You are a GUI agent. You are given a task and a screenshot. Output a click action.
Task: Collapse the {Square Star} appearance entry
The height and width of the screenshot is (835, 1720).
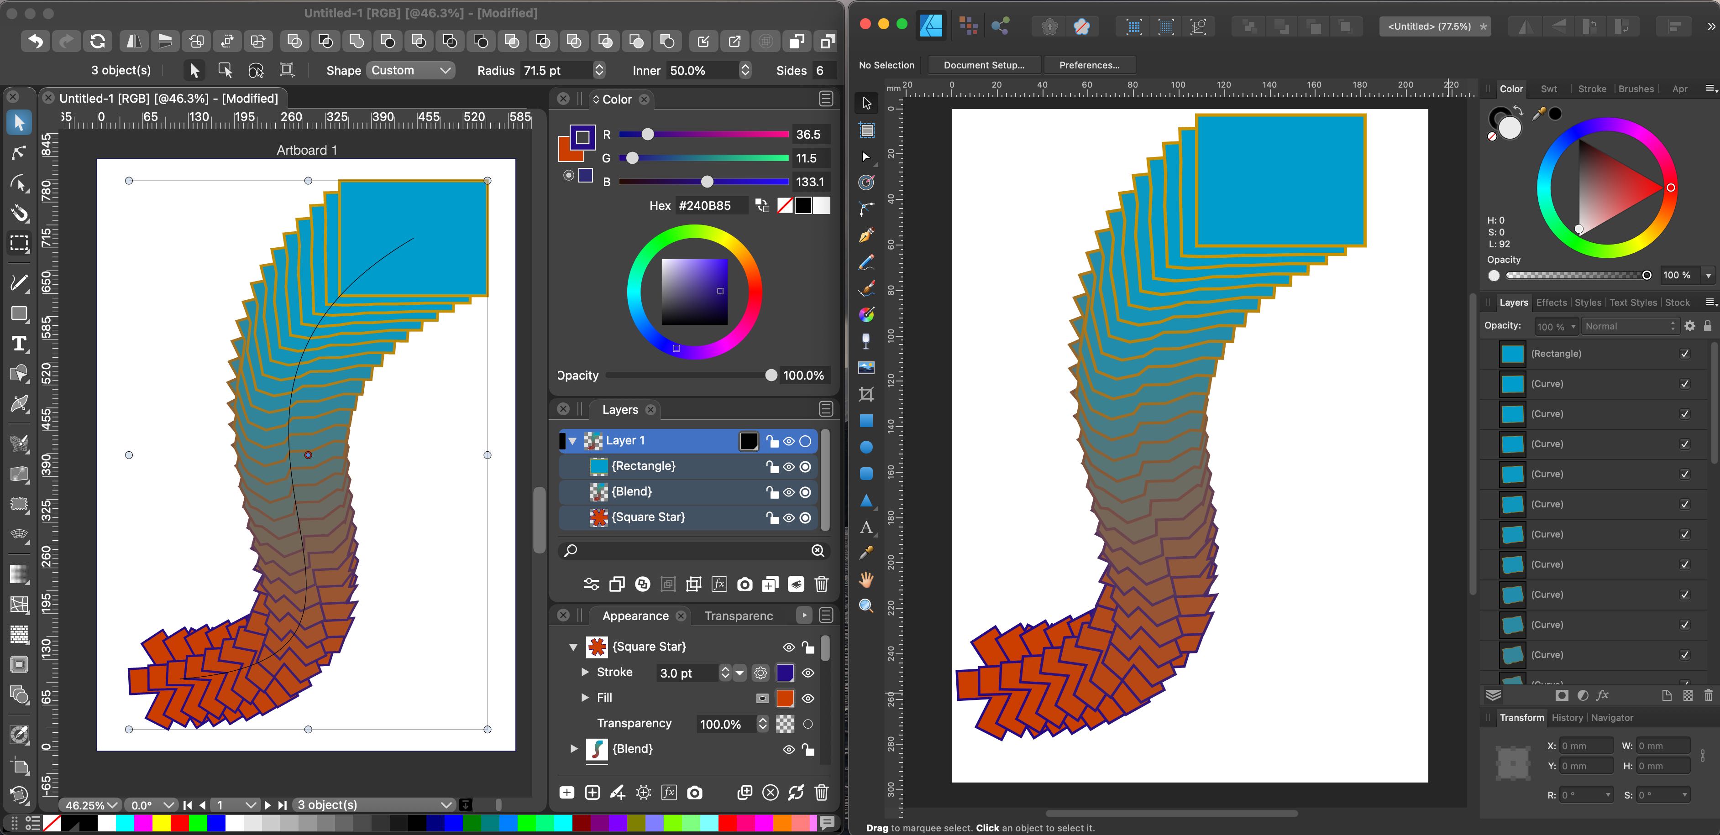573,647
